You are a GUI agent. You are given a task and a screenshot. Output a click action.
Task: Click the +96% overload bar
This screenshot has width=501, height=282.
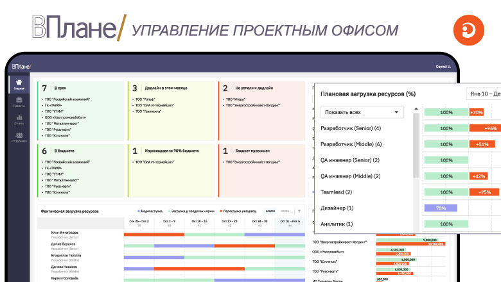[485, 128]
